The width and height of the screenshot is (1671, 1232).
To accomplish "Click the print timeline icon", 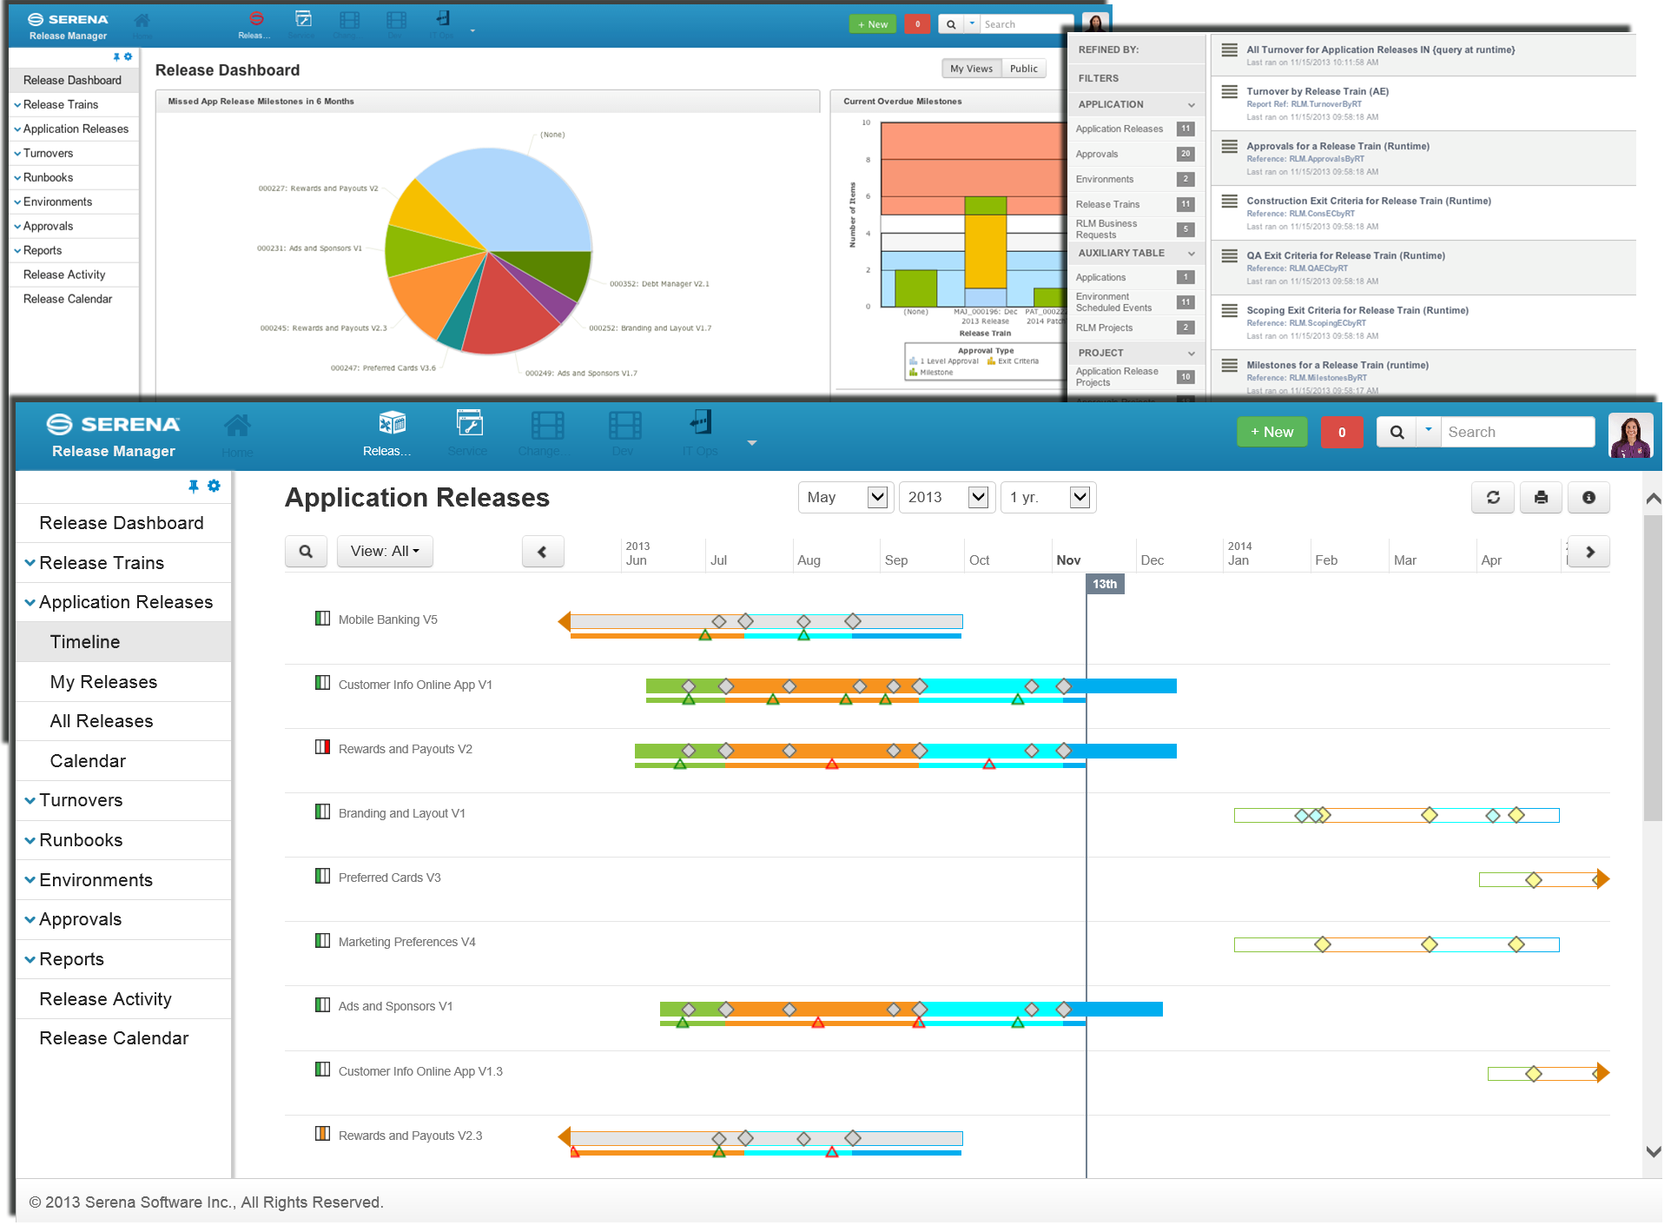I will [x=1541, y=498].
